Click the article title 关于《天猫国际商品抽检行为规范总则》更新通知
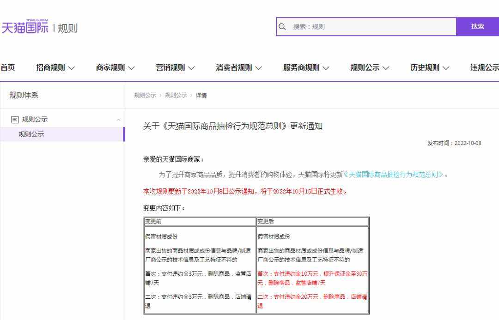The height and width of the screenshot is (320, 499). coord(232,126)
